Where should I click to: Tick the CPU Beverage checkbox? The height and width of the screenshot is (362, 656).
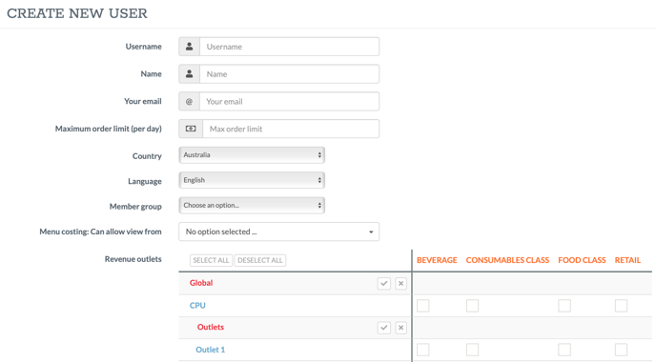pos(423,306)
